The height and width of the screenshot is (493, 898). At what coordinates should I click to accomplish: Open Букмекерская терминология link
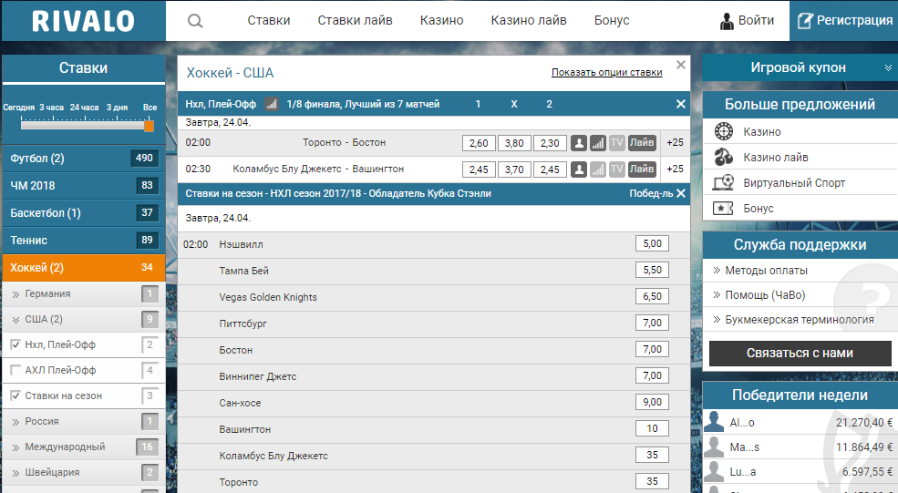[800, 320]
